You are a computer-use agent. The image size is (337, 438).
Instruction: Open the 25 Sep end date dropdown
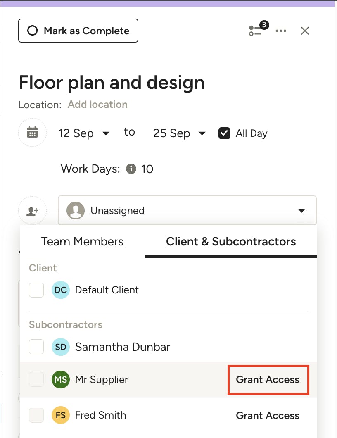click(x=179, y=133)
